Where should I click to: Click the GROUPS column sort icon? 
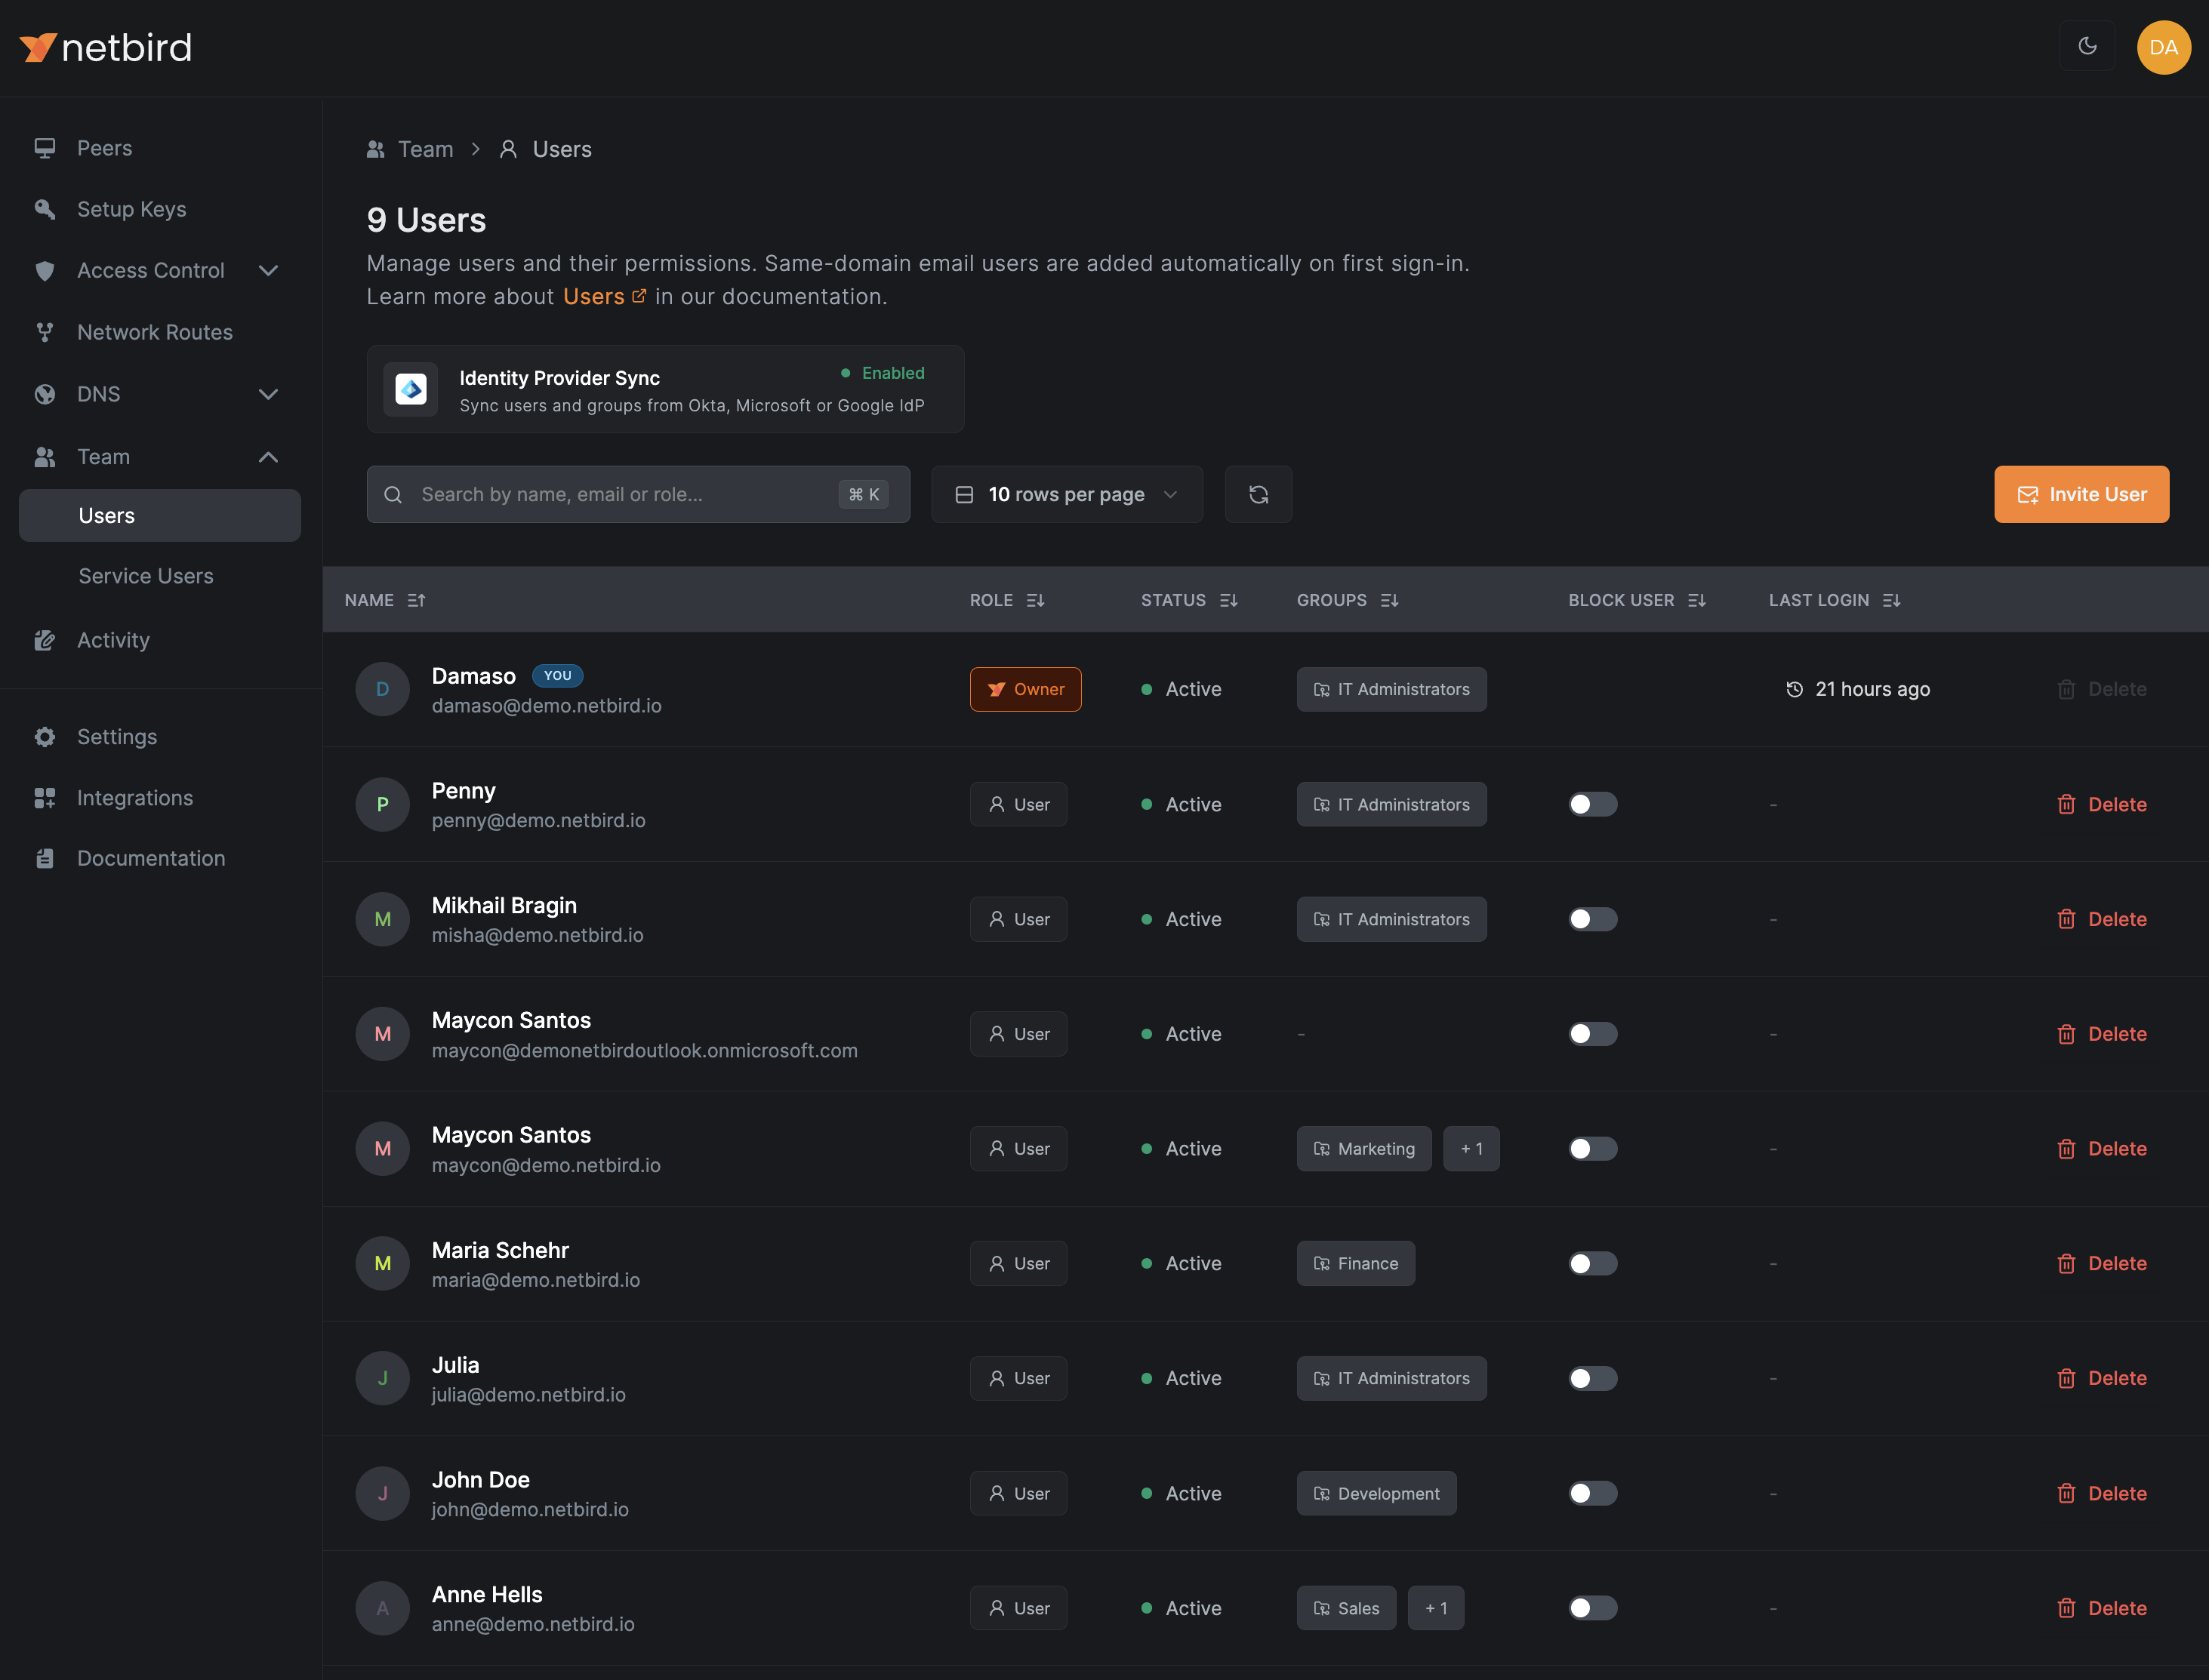[1388, 600]
